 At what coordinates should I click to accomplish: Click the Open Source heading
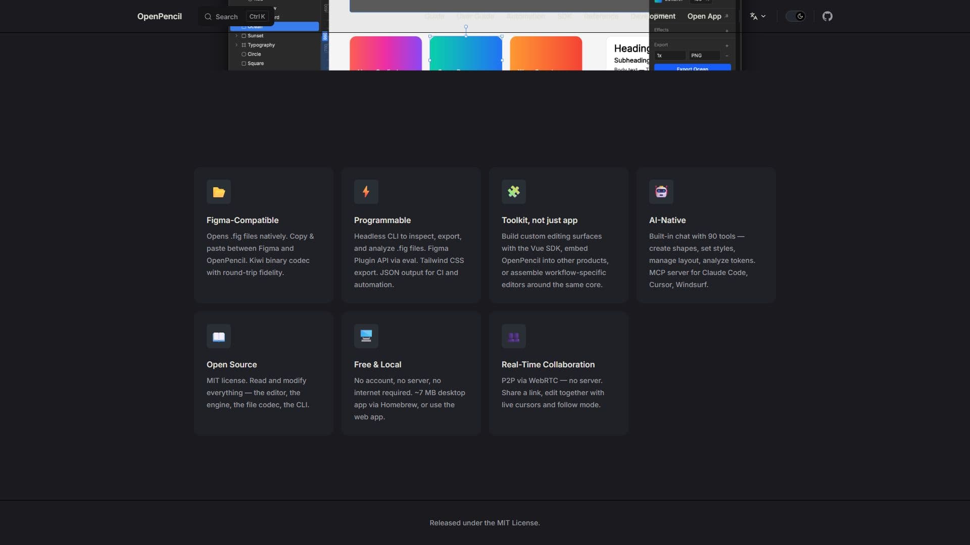pos(231,365)
